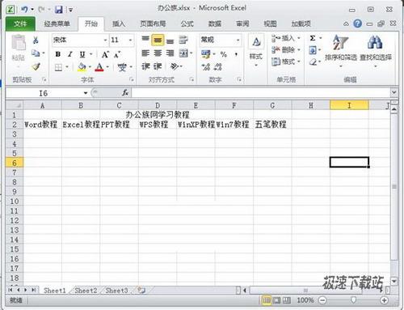Click the insert function fx button
Screen dimensions: 404x310
[x=125, y=93]
